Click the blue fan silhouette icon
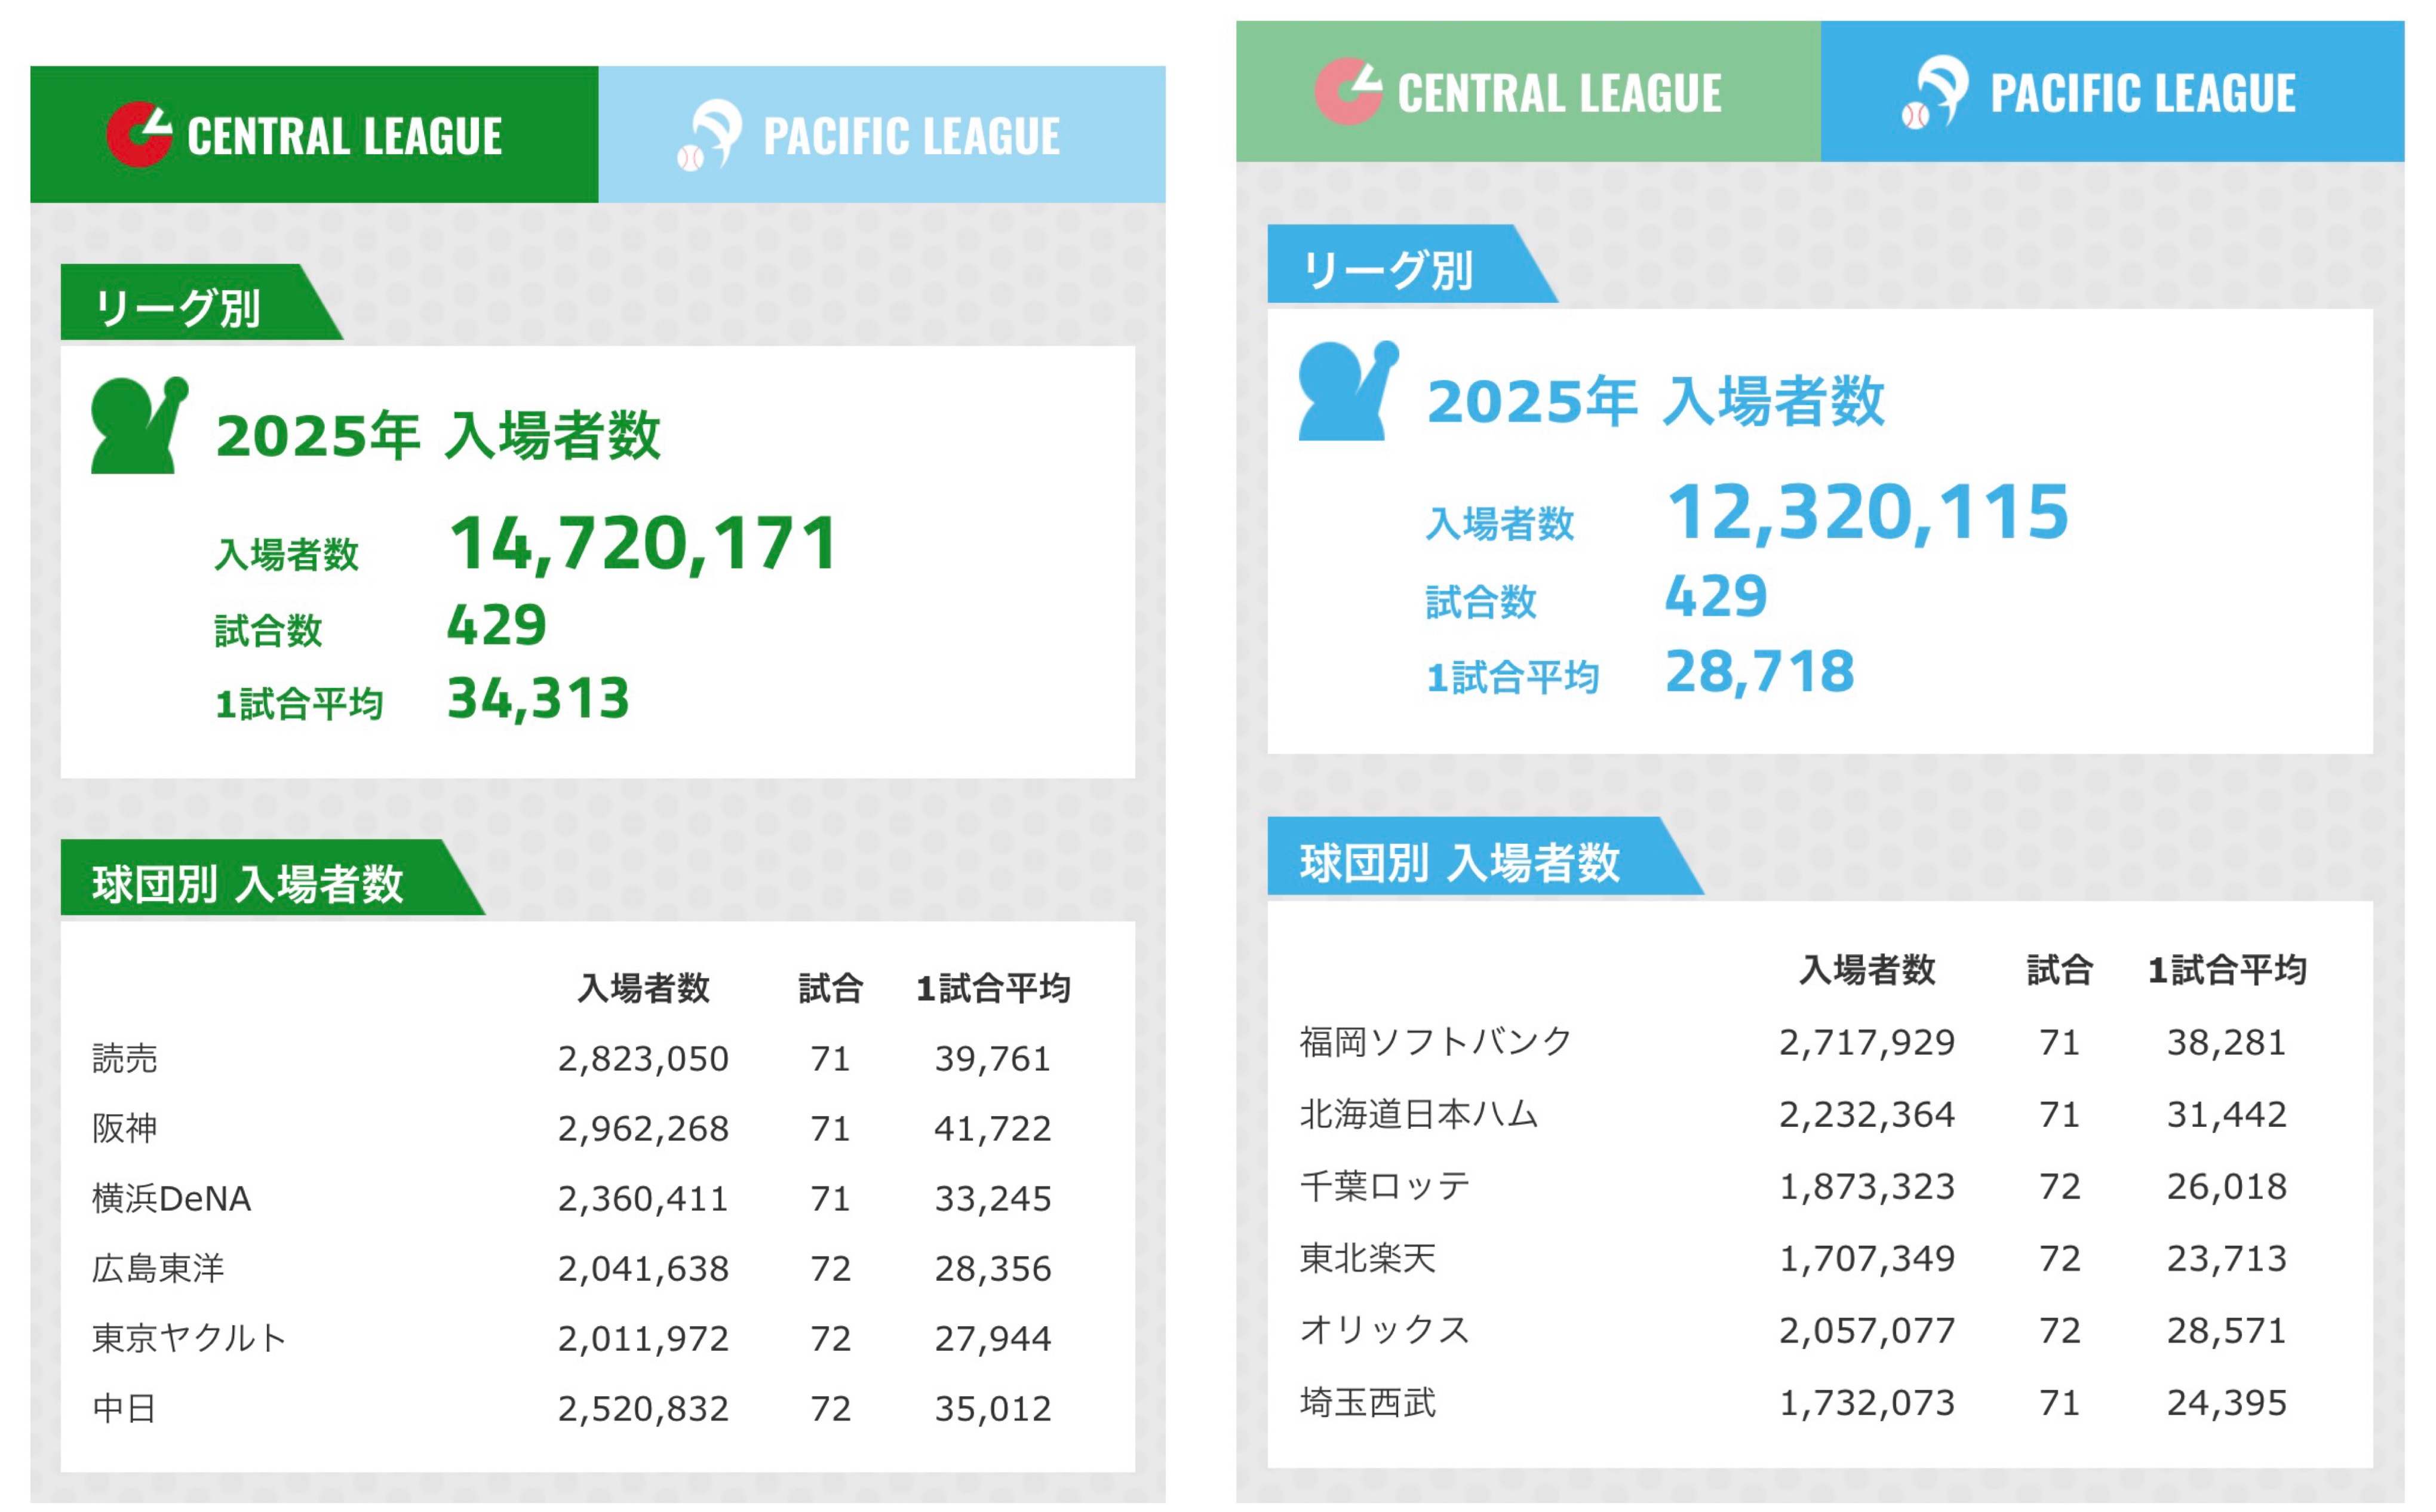Viewport: 2436px width, 1512px height. pos(1346,391)
